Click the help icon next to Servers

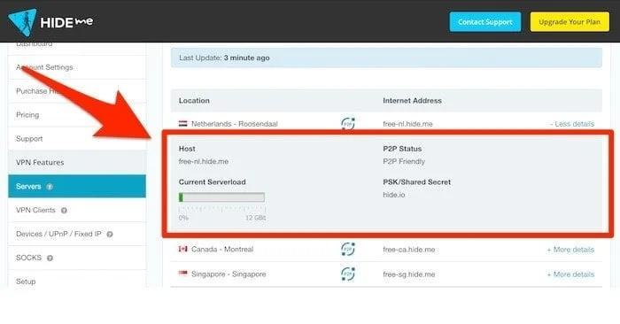coord(50,187)
